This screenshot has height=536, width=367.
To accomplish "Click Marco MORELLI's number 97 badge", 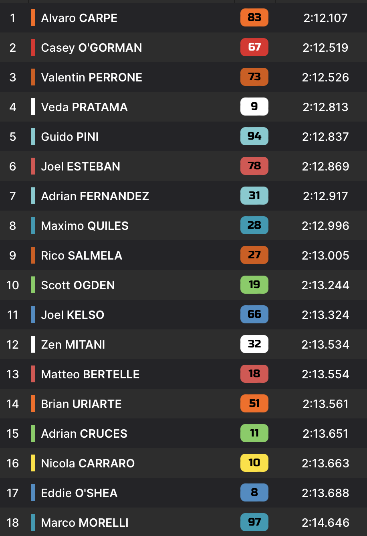I will click(254, 522).
